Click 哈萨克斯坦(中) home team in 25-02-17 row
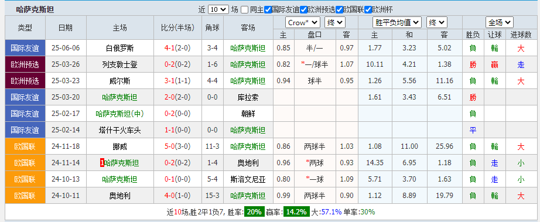This screenshot has width=540, height=222. point(120,114)
